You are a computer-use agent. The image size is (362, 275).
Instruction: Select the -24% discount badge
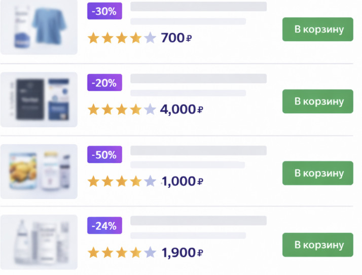(x=104, y=226)
